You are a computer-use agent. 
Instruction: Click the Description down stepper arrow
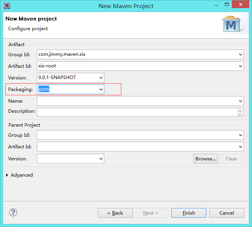(240, 114)
